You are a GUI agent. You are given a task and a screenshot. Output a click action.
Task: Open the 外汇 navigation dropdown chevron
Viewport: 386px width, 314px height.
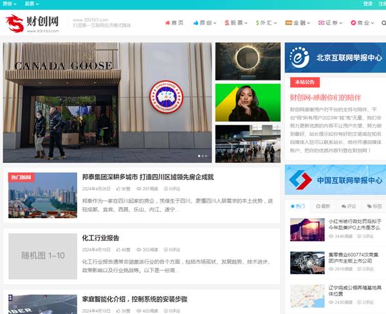[275, 23]
